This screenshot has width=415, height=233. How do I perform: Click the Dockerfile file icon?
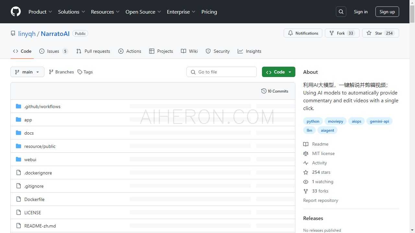point(18,199)
